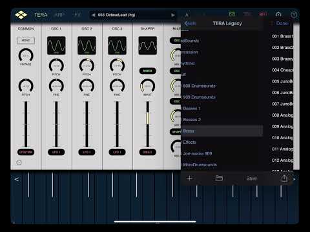
Task: Click the OSC 2 PITCH knob
Action: point(87,66)
